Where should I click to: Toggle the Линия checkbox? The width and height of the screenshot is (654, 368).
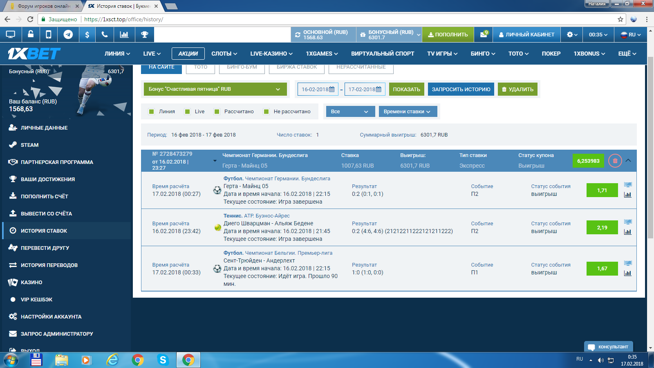pos(152,112)
